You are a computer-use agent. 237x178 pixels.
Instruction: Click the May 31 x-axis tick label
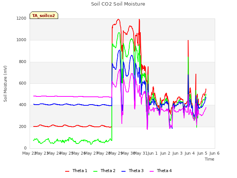coord(141,153)
